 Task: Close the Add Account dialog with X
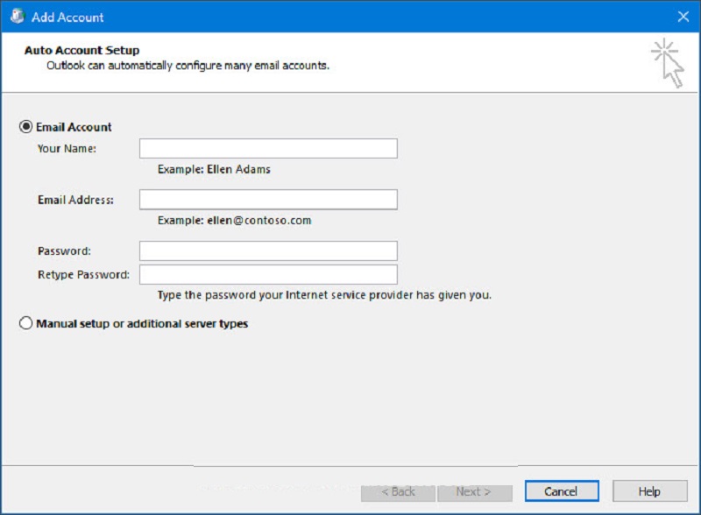point(683,17)
